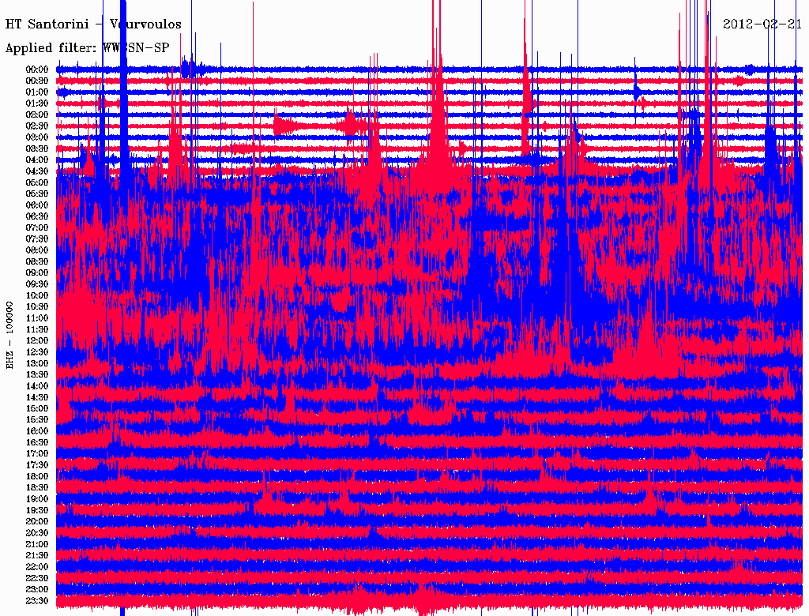Select the 09:00 time label

click(x=37, y=272)
